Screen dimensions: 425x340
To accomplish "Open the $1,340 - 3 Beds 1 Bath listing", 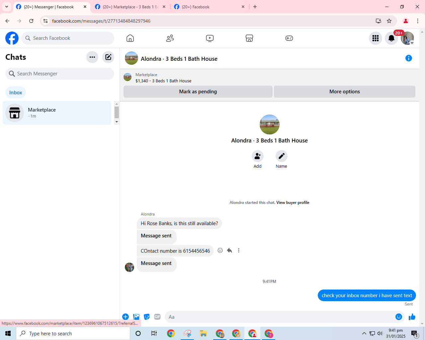I will click(163, 81).
